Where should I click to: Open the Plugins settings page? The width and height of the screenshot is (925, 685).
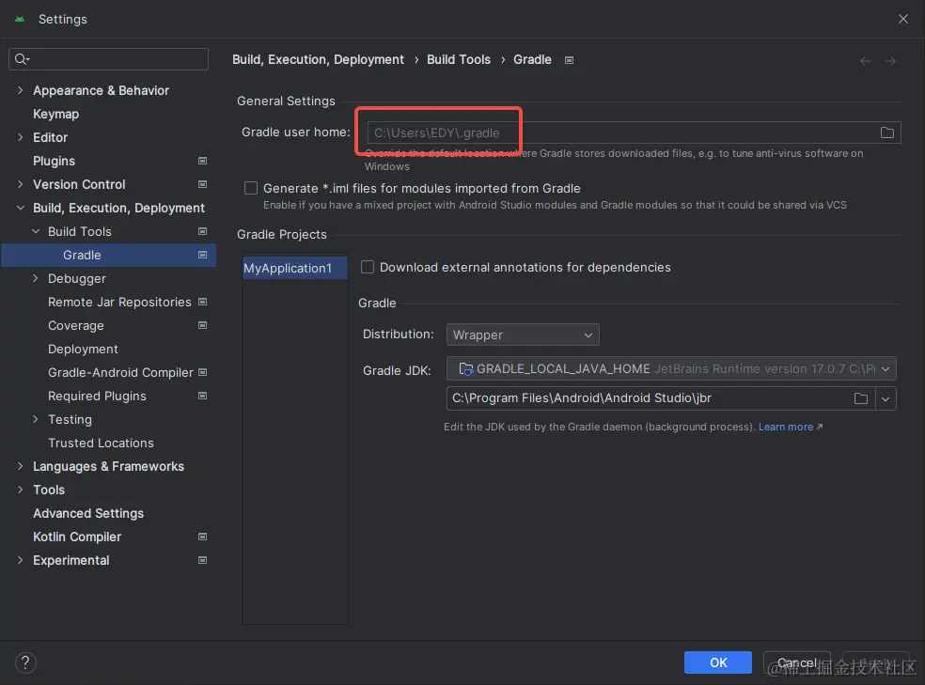(54, 161)
